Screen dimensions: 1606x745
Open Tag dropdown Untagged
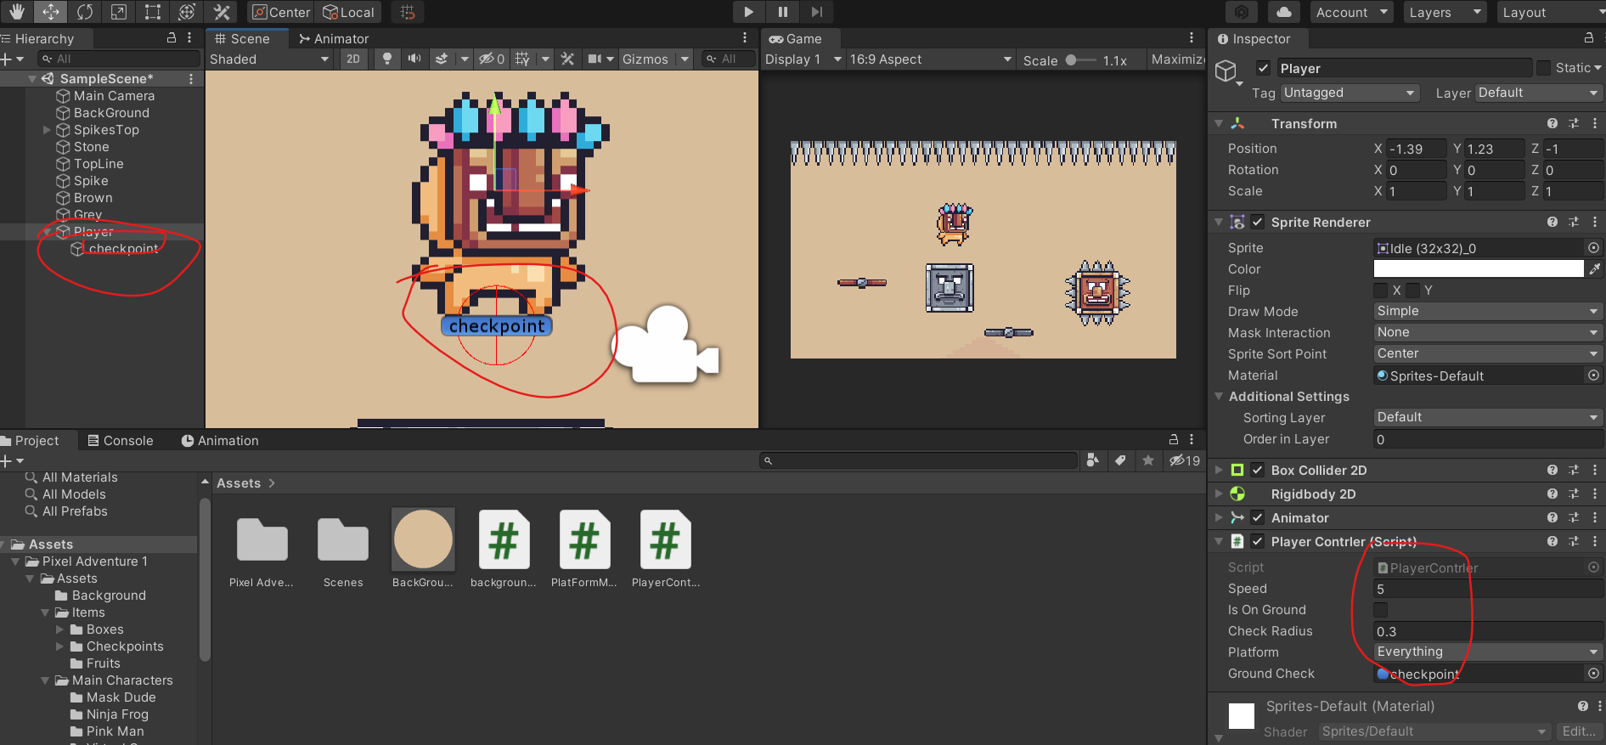point(1350,93)
